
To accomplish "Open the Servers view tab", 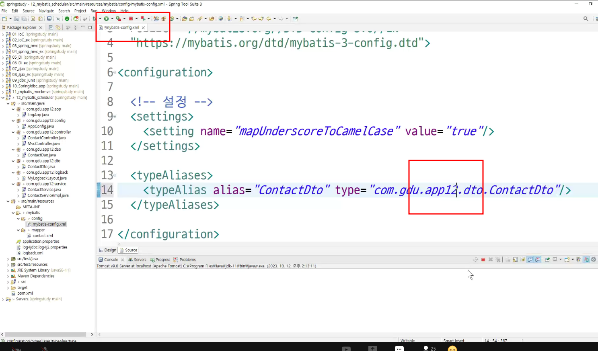I will 137,260.
